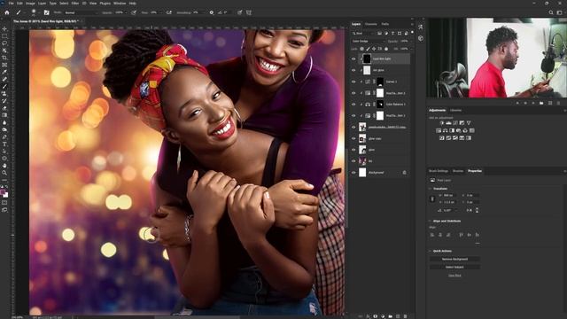Toggle visibility of Color Balance 1 layer
The width and height of the screenshot is (567, 319).
tap(353, 105)
